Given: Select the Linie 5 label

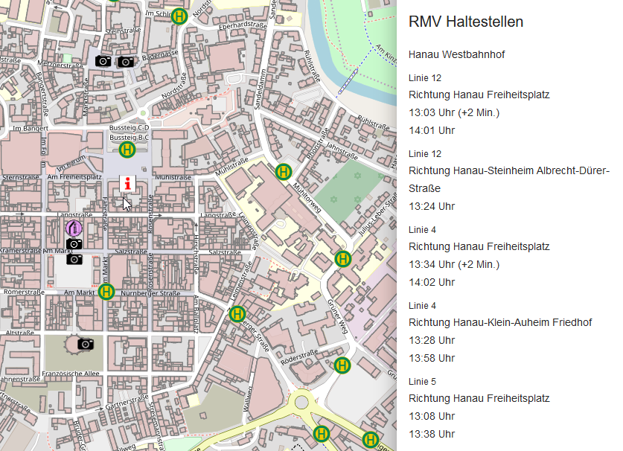Looking at the screenshot, I should [x=422, y=382].
